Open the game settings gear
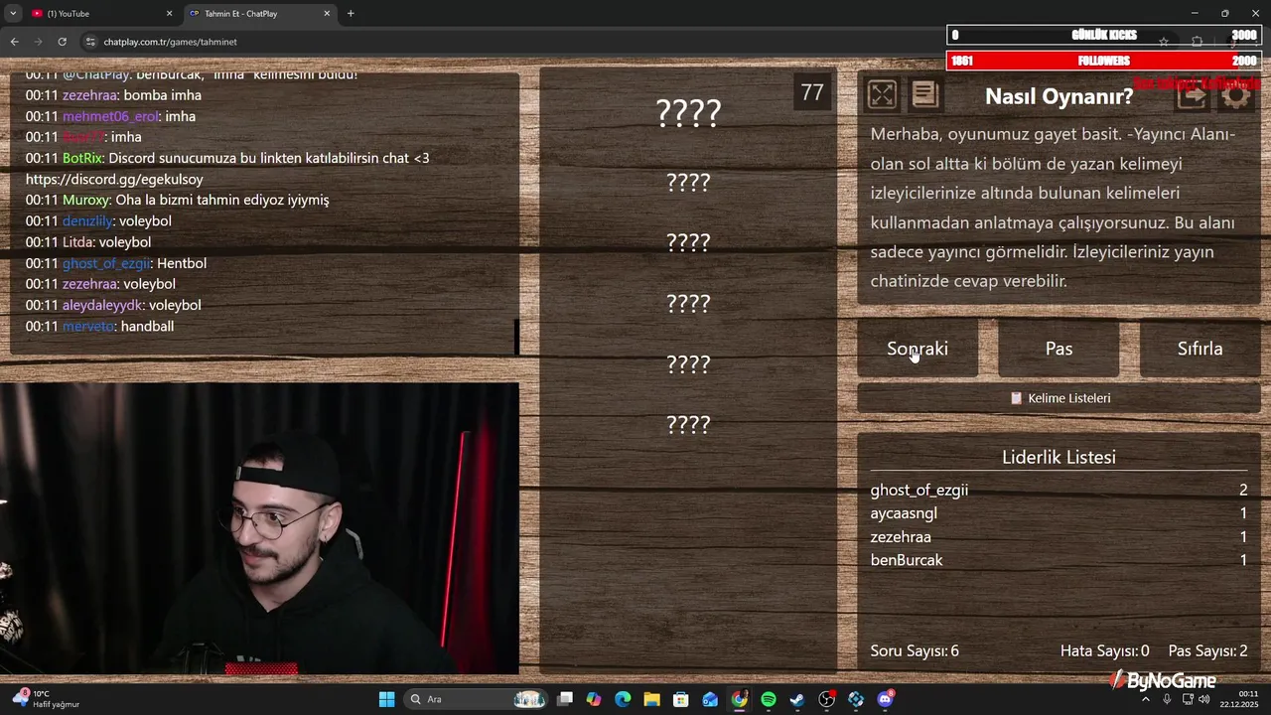1271x715 pixels. pos(1236,95)
